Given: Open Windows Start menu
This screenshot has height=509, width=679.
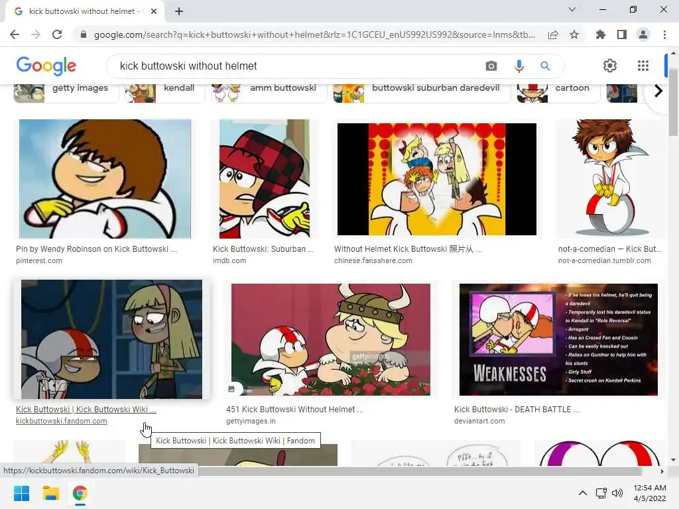Looking at the screenshot, I should point(21,493).
